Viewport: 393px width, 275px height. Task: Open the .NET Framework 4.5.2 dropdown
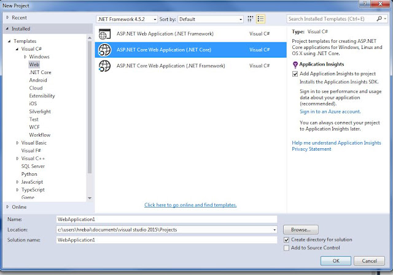[x=126, y=19]
